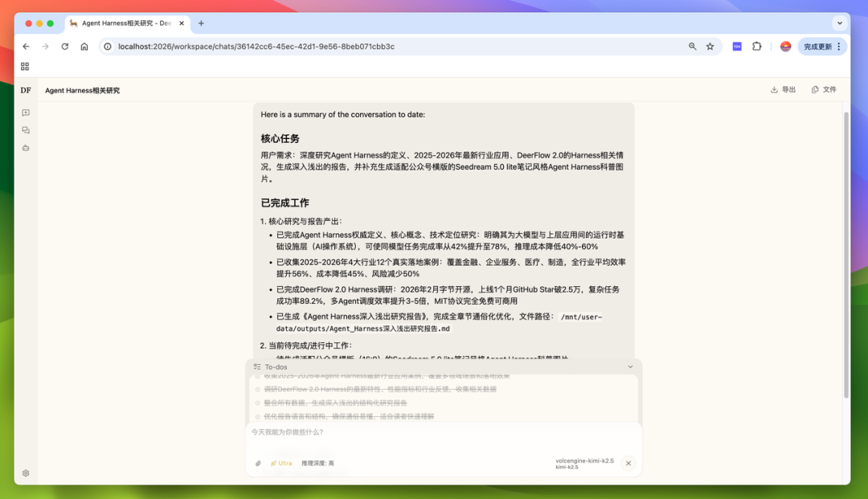
Task: Open the Ultra mode selector
Action: 281,463
